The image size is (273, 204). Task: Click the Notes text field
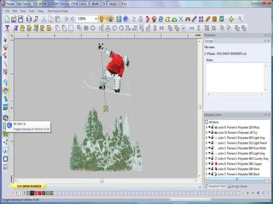point(235,78)
